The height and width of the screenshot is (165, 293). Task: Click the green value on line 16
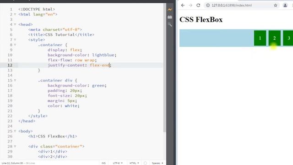[x=98, y=86]
